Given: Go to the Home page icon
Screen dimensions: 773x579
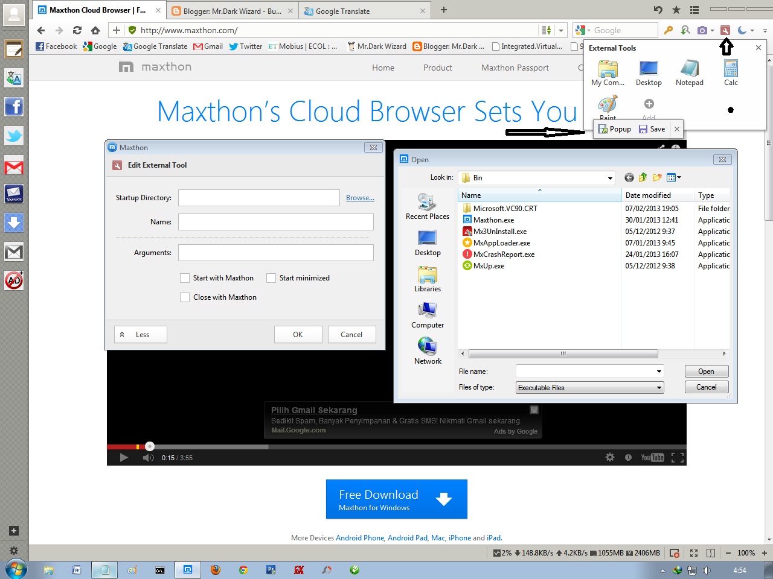Looking at the screenshot, I should tap(95, 30).
